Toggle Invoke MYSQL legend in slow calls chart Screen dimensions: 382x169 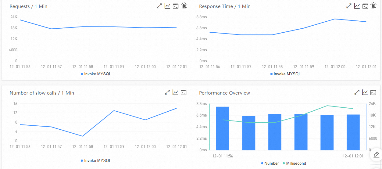[x=96, y=160]
